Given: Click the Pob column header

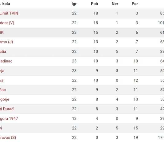Looking at the screenshot, I should [x=95, y=4].
